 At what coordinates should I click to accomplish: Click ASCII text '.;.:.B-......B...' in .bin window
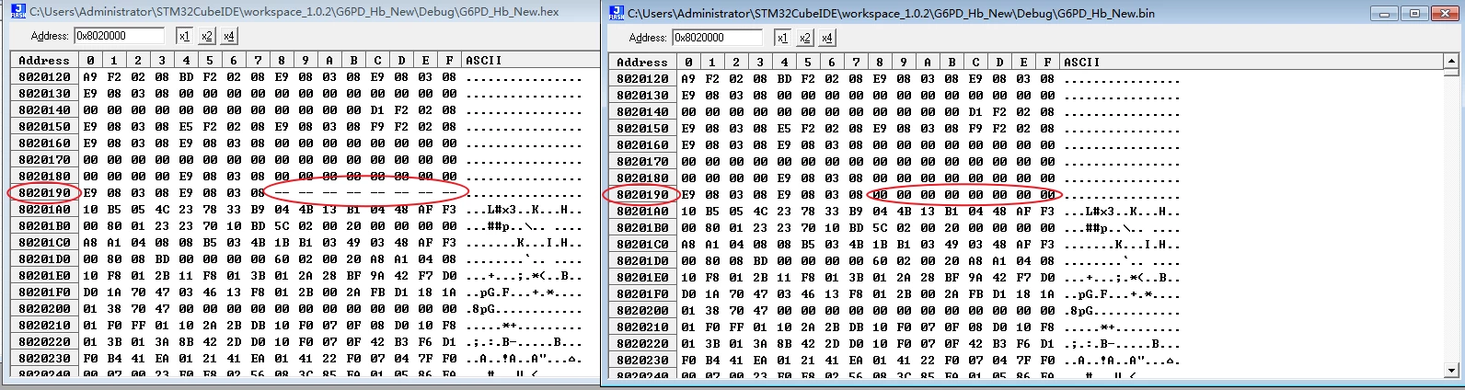click(x=1122, y=343)
